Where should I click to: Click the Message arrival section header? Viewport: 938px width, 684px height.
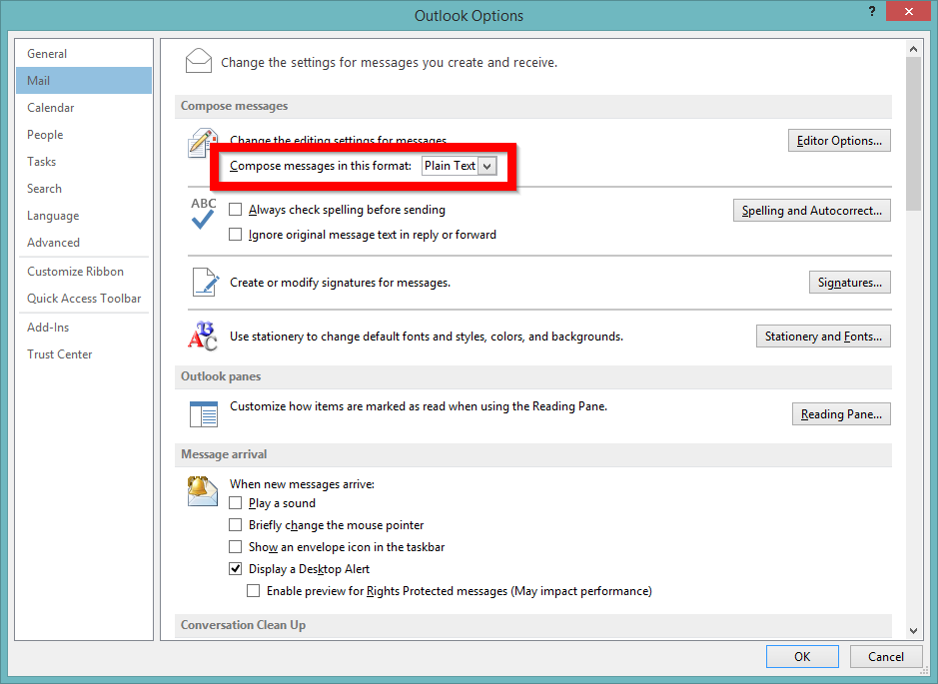pyautogui.click(x=533, y=454)
